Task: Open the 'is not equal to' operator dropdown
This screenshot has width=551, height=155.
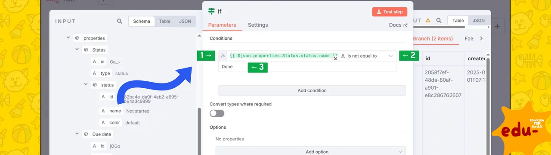Action: coord(367,56)
